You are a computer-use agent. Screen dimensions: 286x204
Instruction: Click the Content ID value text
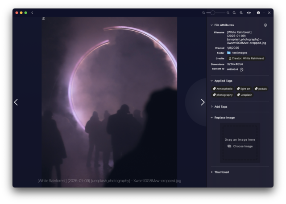[x=232, y=69]
